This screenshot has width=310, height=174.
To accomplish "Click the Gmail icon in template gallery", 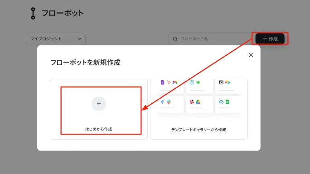I will 175,82.
